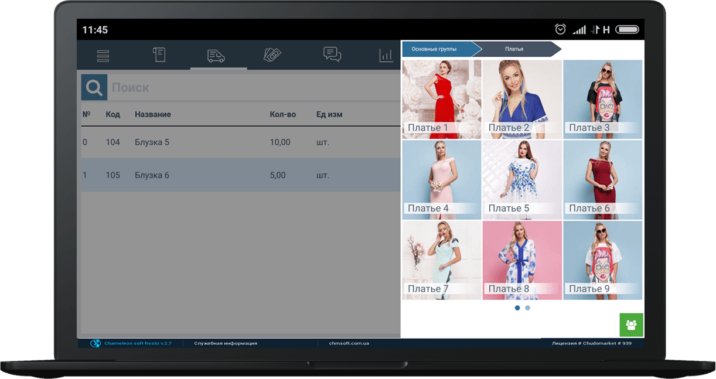Open the receipt document icon

159,55
